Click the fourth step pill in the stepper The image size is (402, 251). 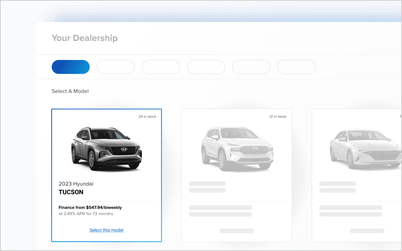pos(206,67)
